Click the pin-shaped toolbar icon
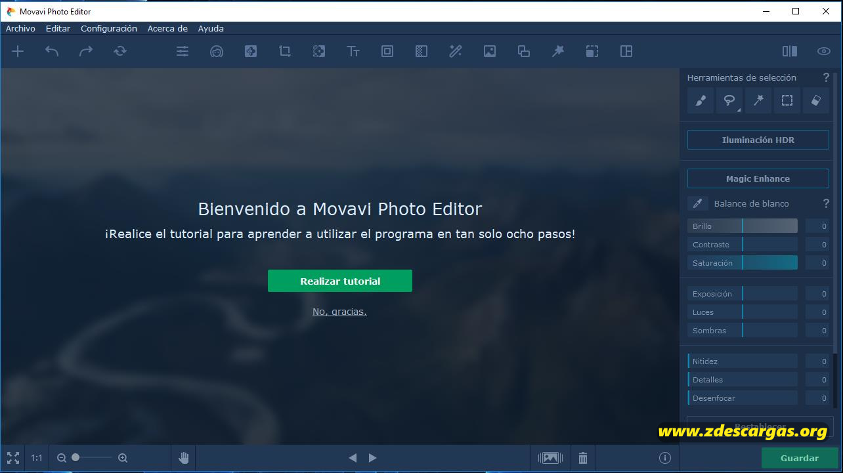843x473 pixels. coord(558,51)
